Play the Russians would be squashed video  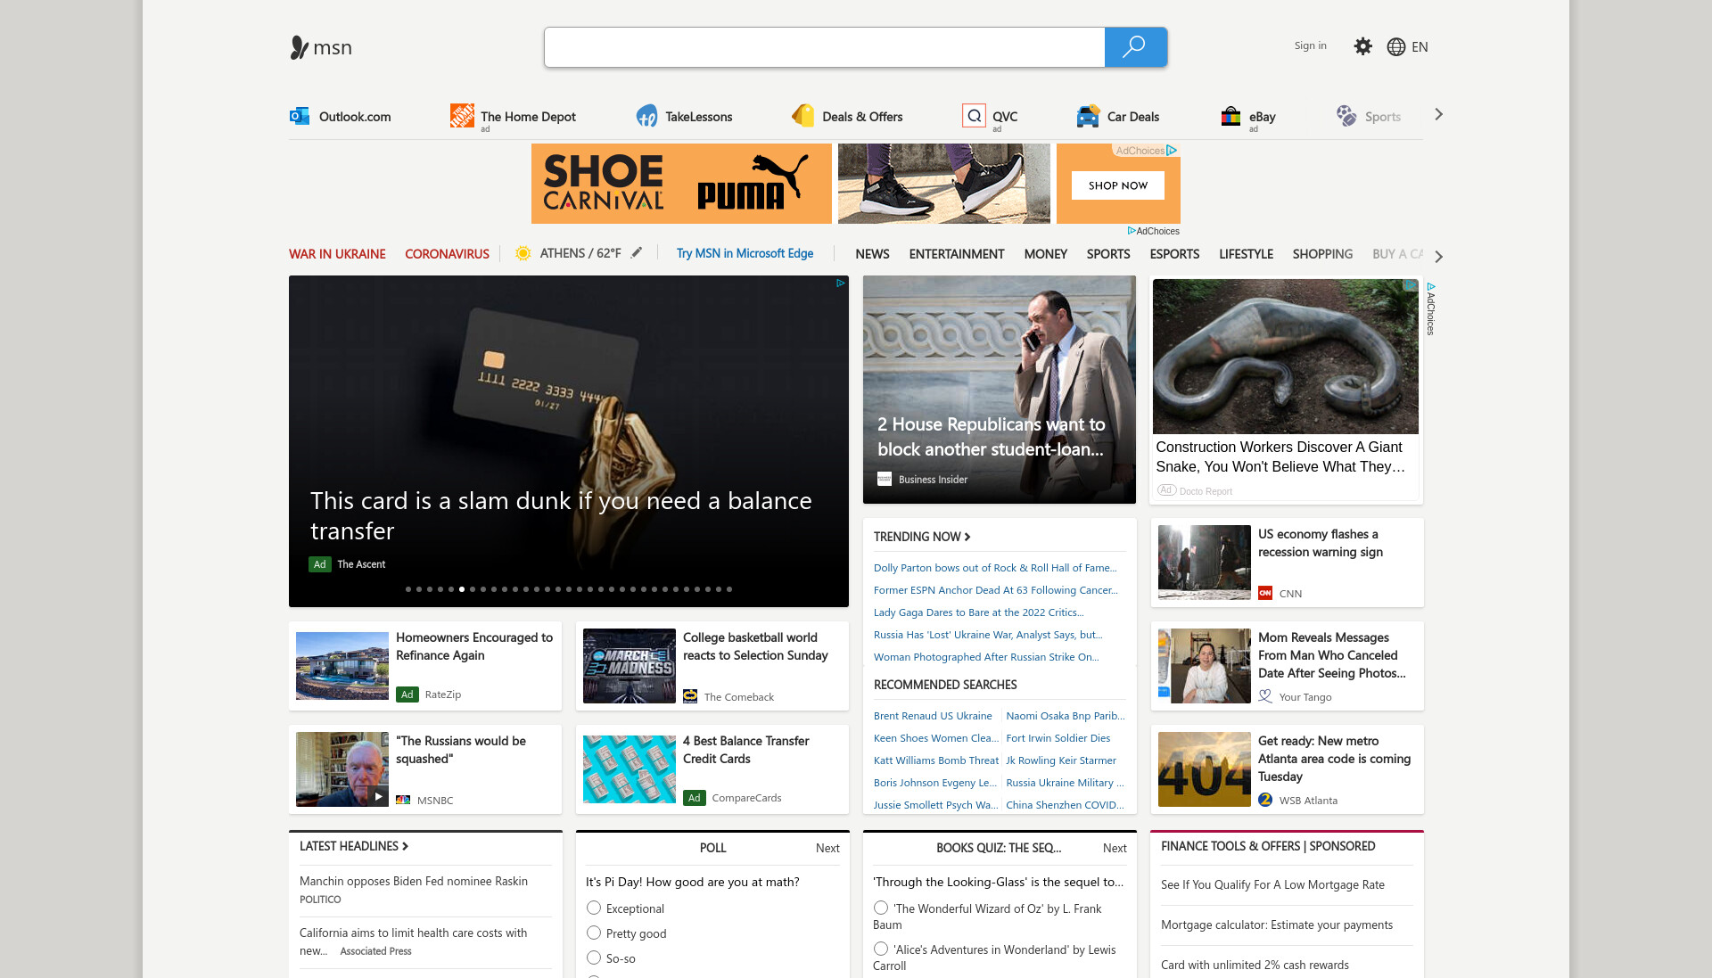click(379, 796)
